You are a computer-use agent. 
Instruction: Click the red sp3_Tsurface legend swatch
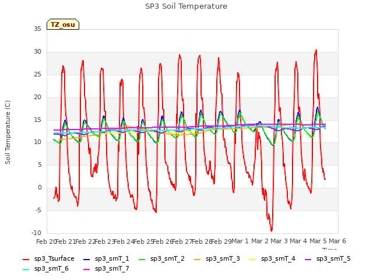coord(26,260)
